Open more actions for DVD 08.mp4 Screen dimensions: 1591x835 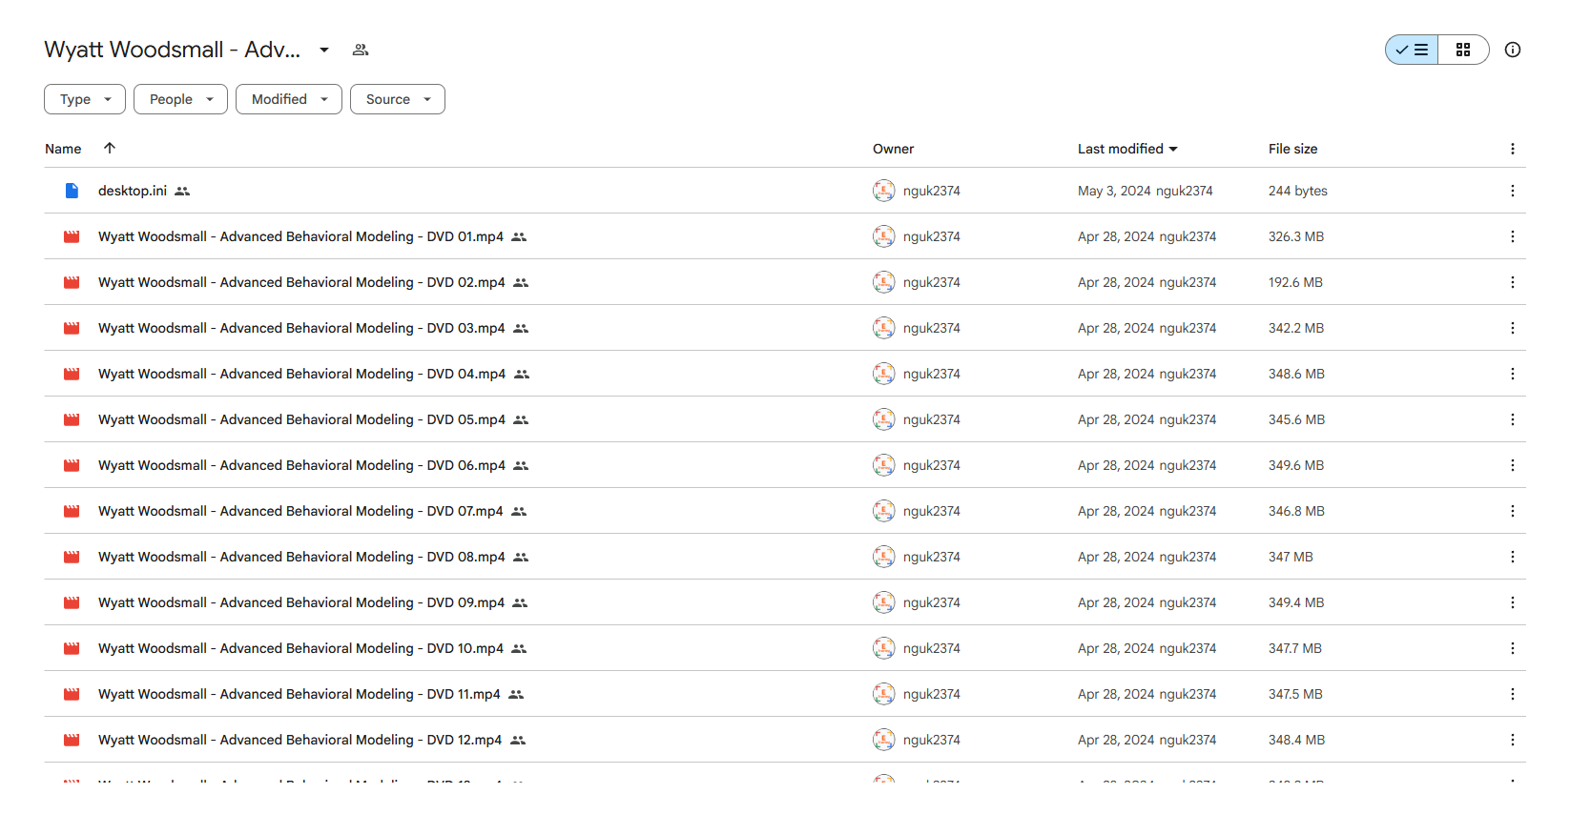(1513, 557)
